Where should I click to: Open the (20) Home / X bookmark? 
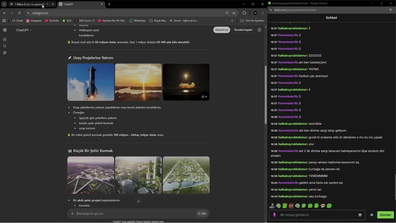tap(84, 21)
